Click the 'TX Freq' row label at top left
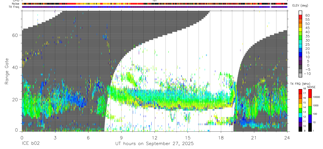Screen dimensions: 323x149 [14, 7]
